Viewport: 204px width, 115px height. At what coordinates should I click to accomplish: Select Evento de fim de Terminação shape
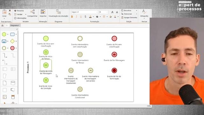click(114, 71)
